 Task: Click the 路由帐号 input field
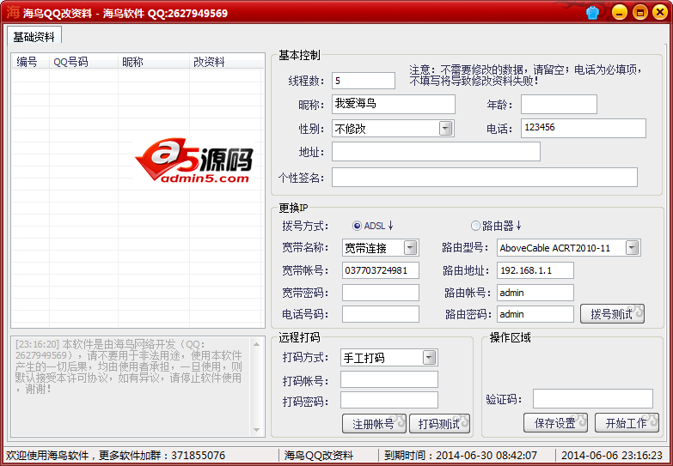click(535, 293)
